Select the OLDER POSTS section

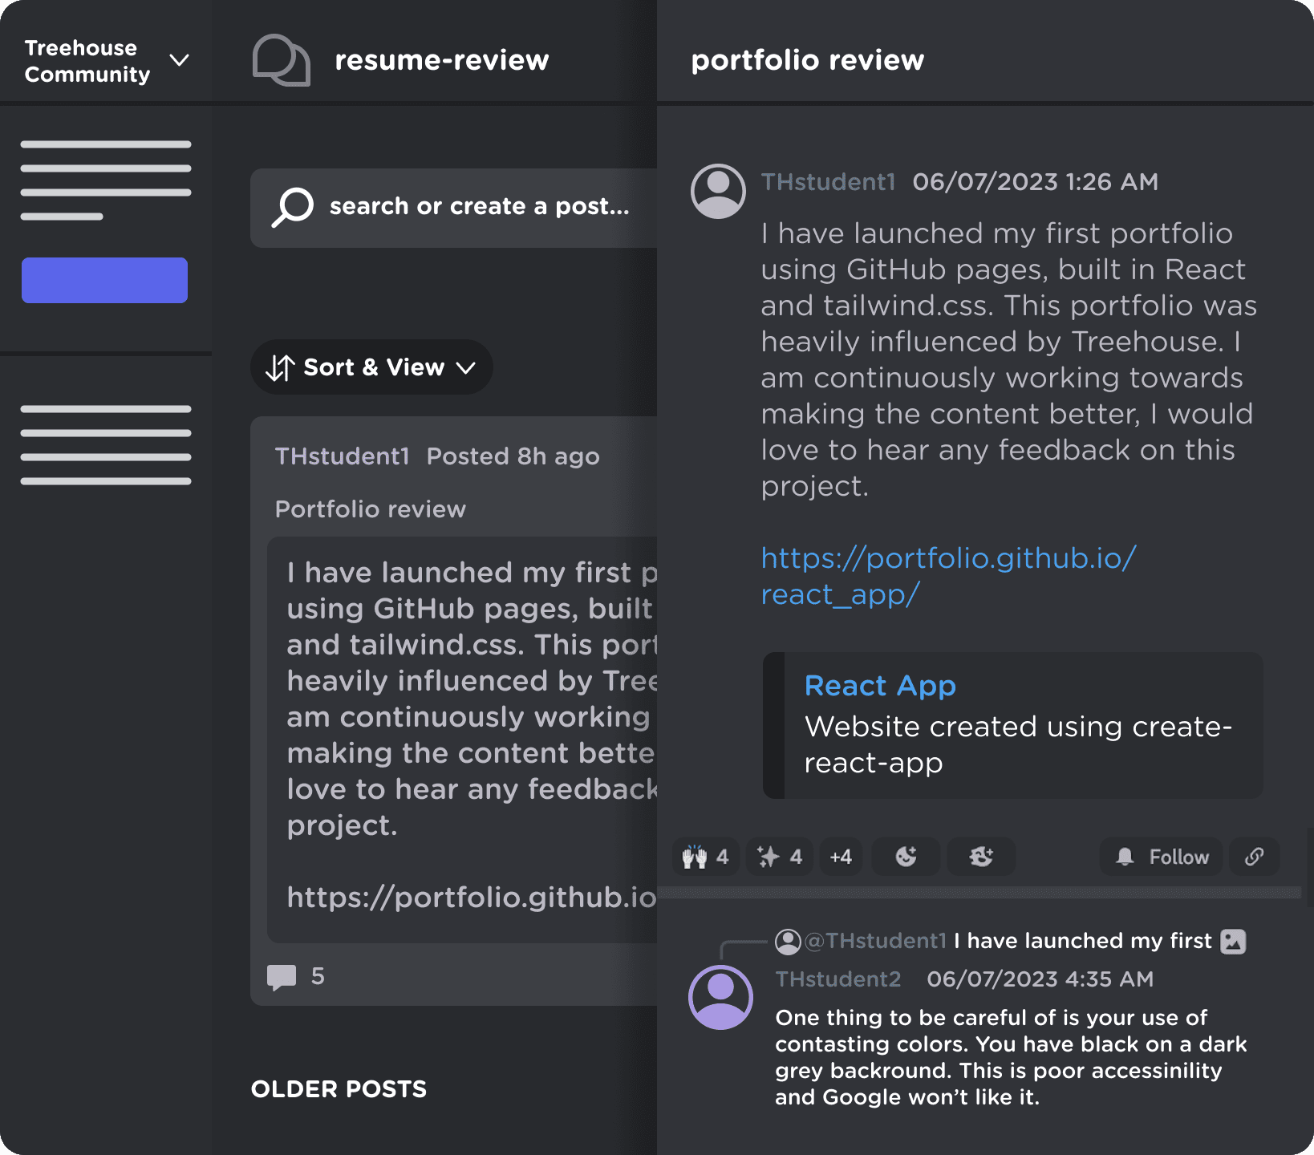[x=339, y=1088]
